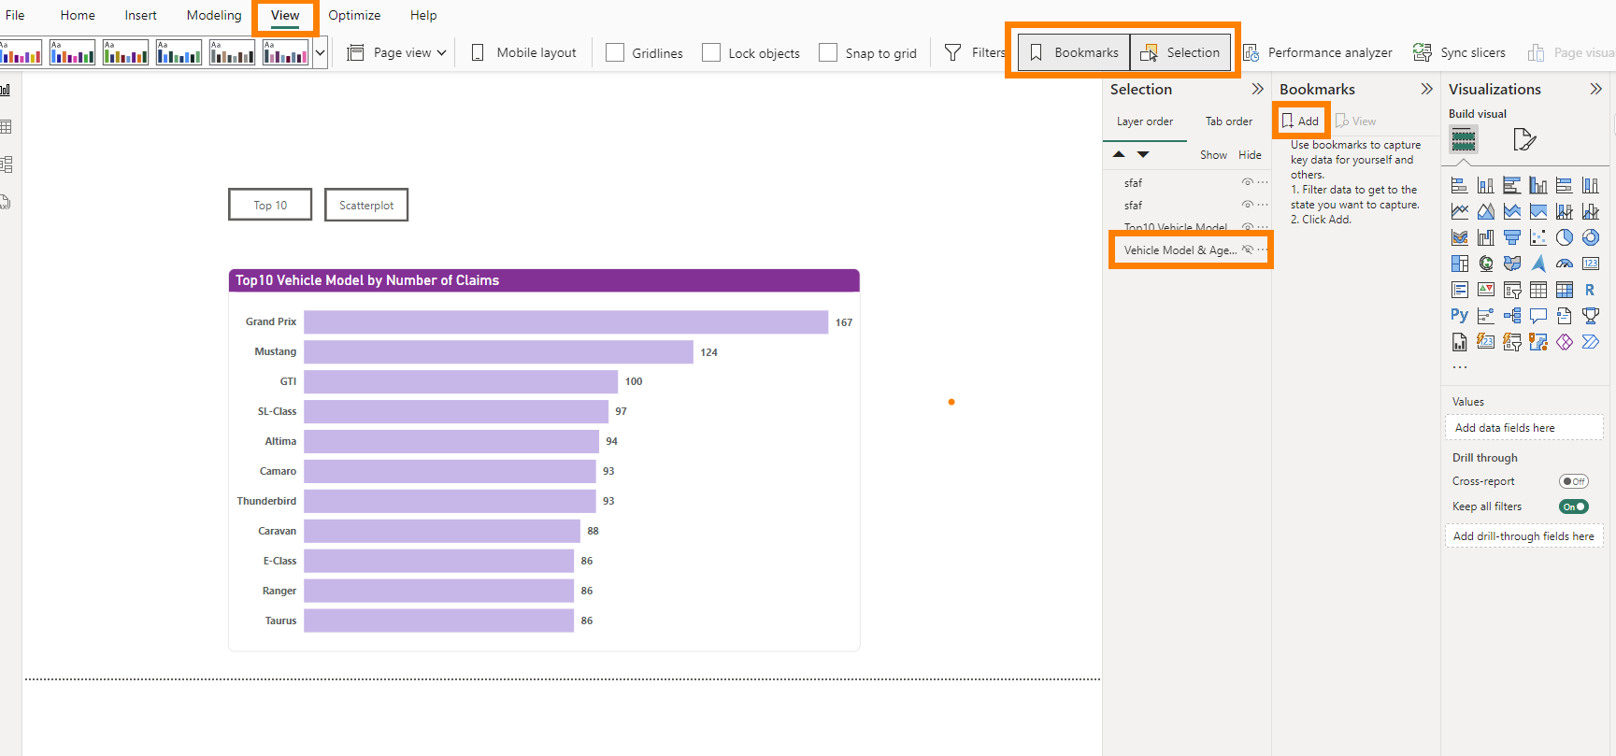Enable the Gridlines checkbox
Viewport: 1616px width, 756px height.
point(615,53)
